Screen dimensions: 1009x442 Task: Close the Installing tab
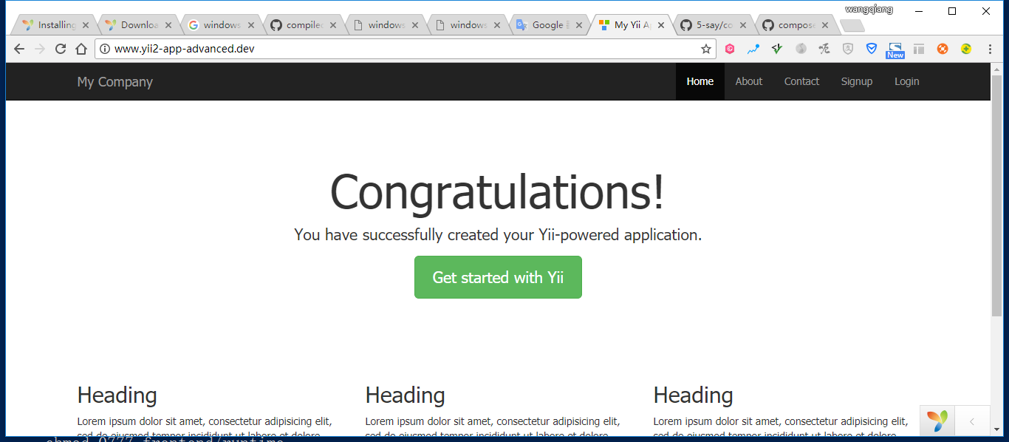[86, 25]
